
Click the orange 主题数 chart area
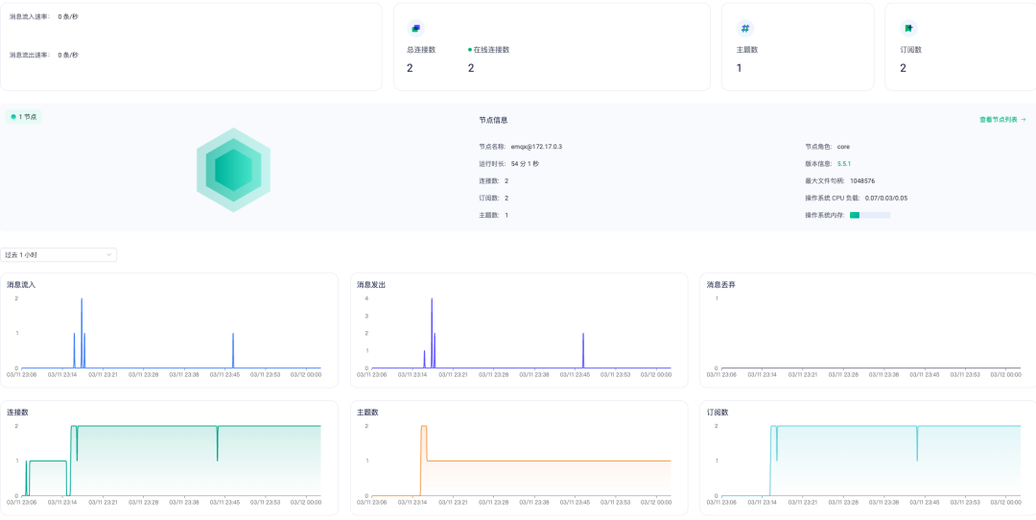[x=521, y=461]
